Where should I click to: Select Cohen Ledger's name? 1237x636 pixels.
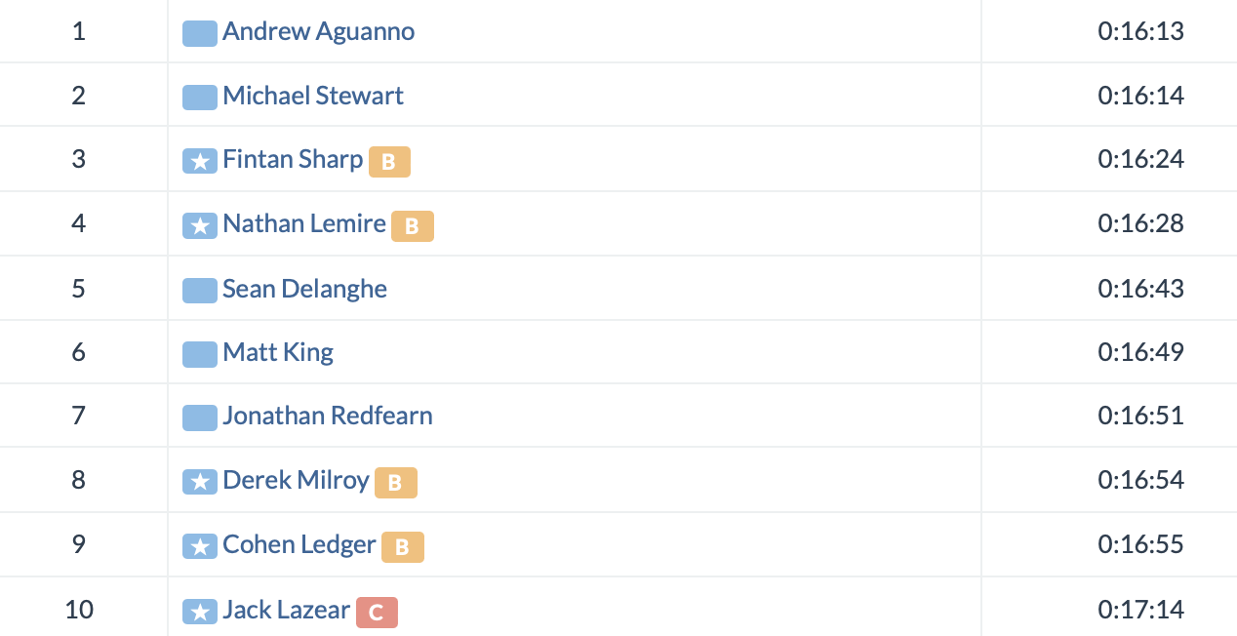[299, 544]
